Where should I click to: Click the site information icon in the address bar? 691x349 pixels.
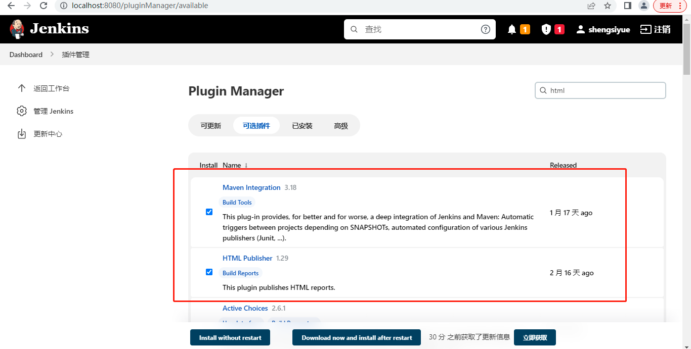[64, 6]
